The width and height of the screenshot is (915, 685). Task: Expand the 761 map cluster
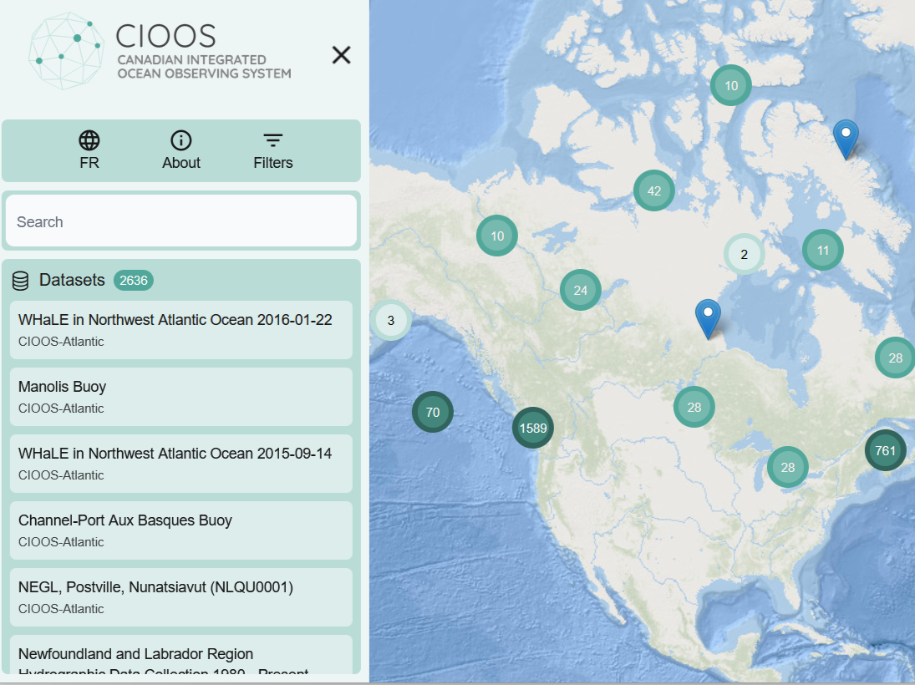[x=885, y=451]
